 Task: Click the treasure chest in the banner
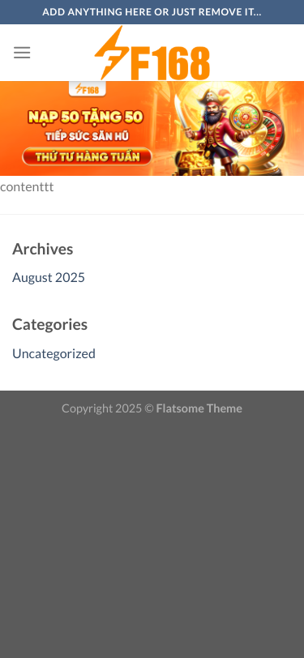196,161
